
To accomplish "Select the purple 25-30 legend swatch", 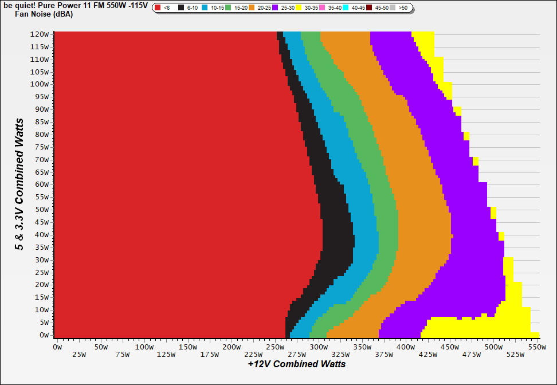I will (x=275, y=9).
